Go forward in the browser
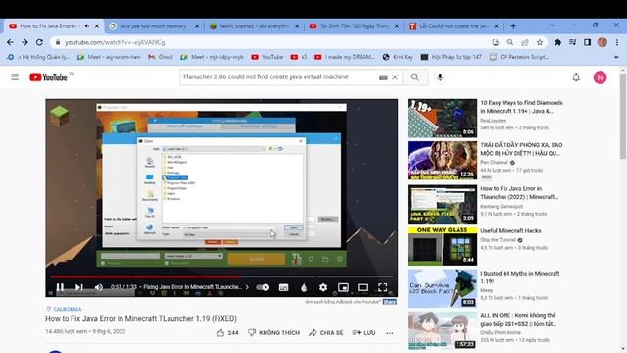The image size is (627, 353). pos(24,42)
